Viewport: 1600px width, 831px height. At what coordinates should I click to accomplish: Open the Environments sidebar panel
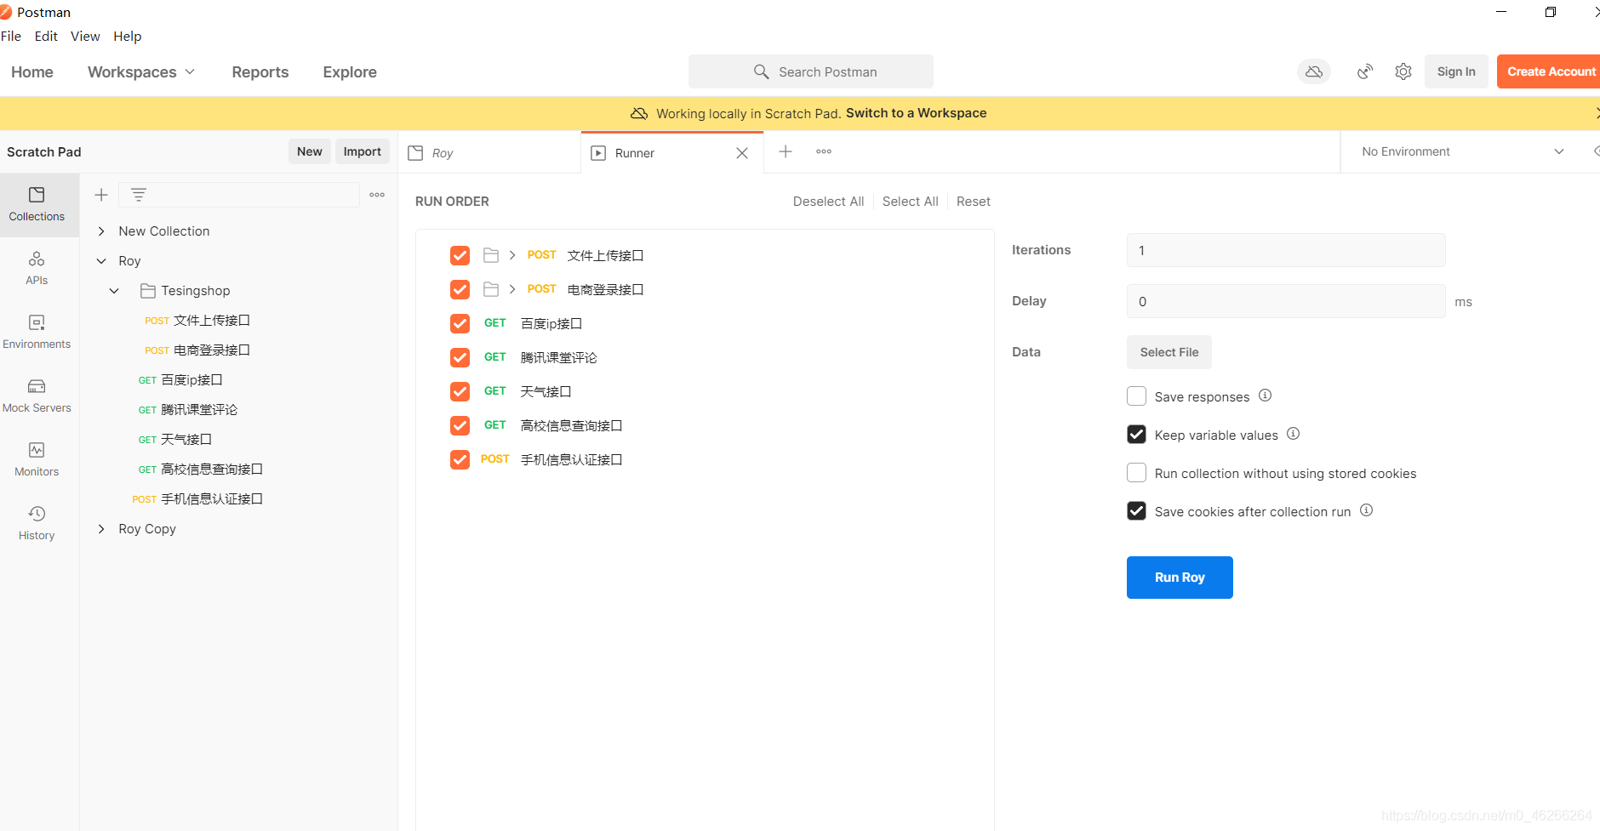(x=37, y=332)
